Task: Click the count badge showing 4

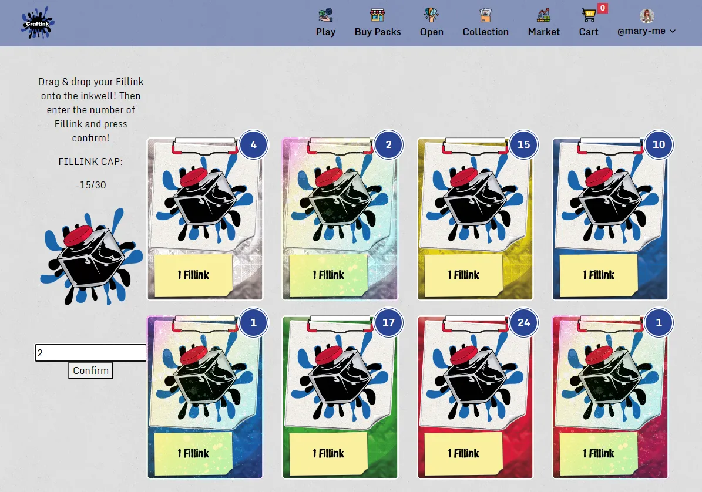Action: tap(253, 144)
